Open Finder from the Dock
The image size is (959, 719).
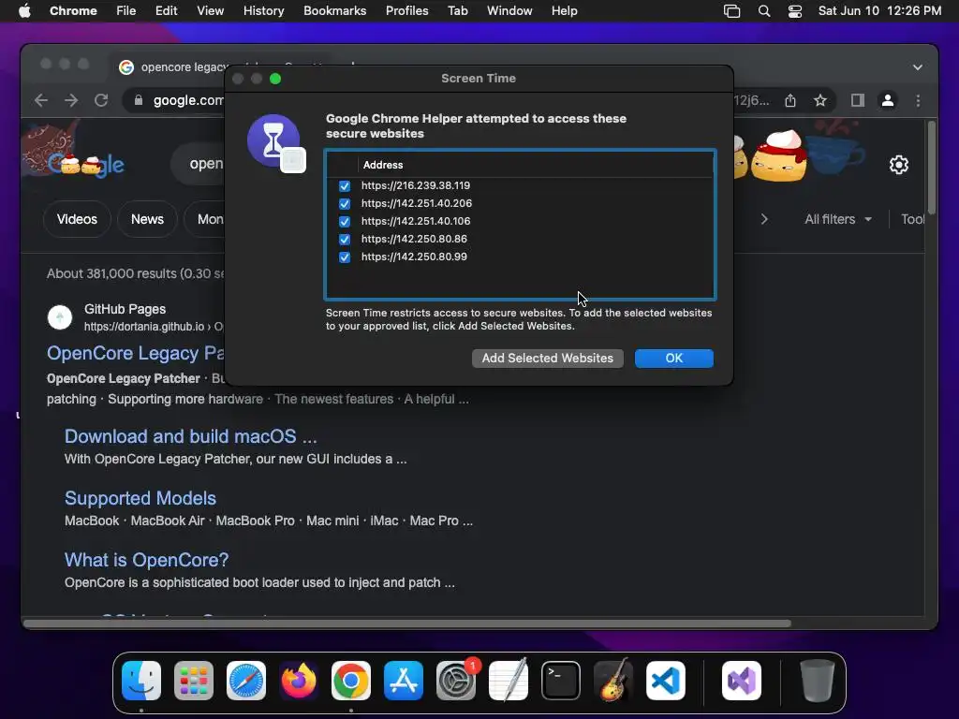[x=141, y=681]
